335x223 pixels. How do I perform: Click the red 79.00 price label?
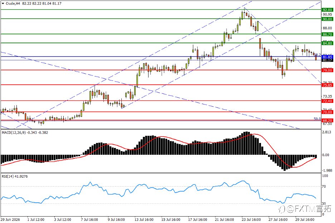coord(327,70)
